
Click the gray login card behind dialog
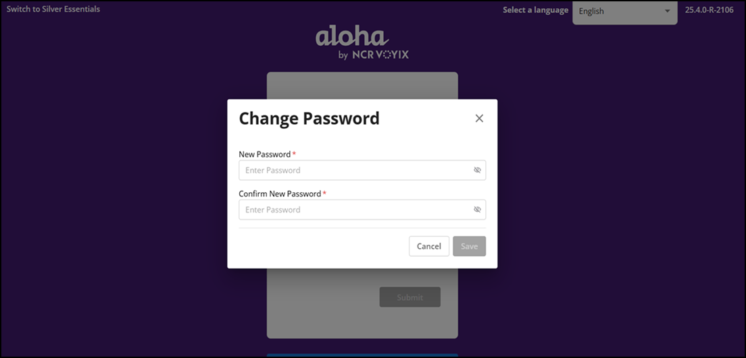(x=362, y=304)
